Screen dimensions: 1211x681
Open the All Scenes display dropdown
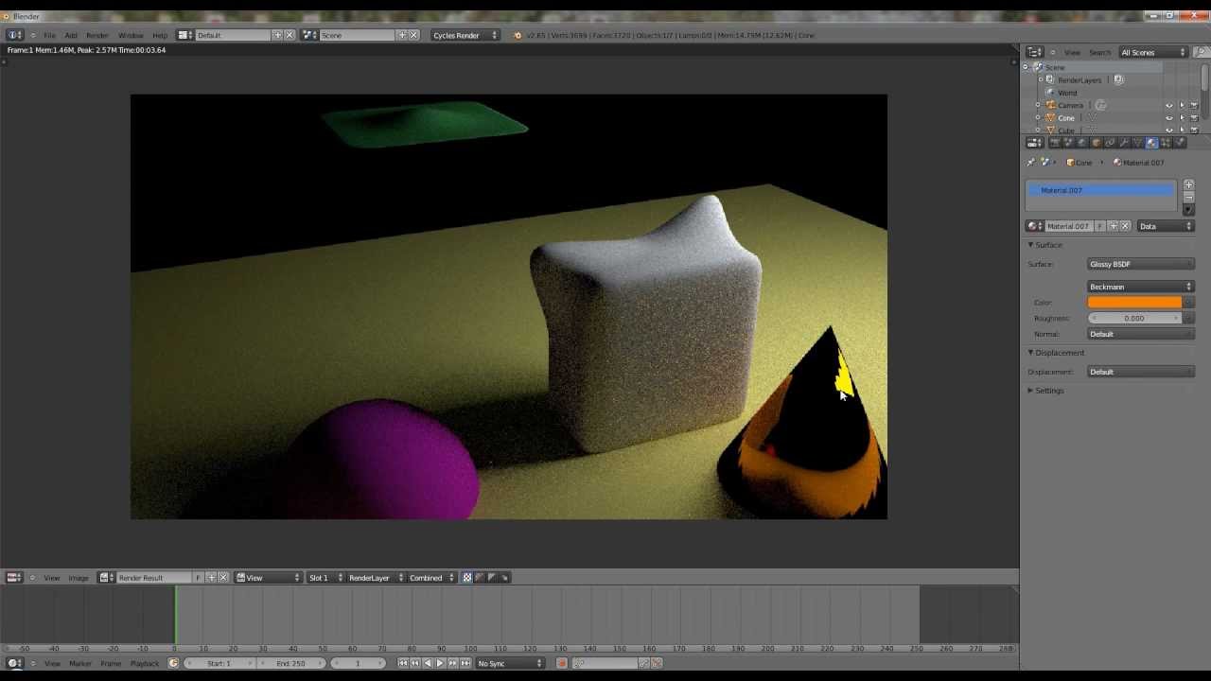pyautogui.click(x=1152, y=52)
